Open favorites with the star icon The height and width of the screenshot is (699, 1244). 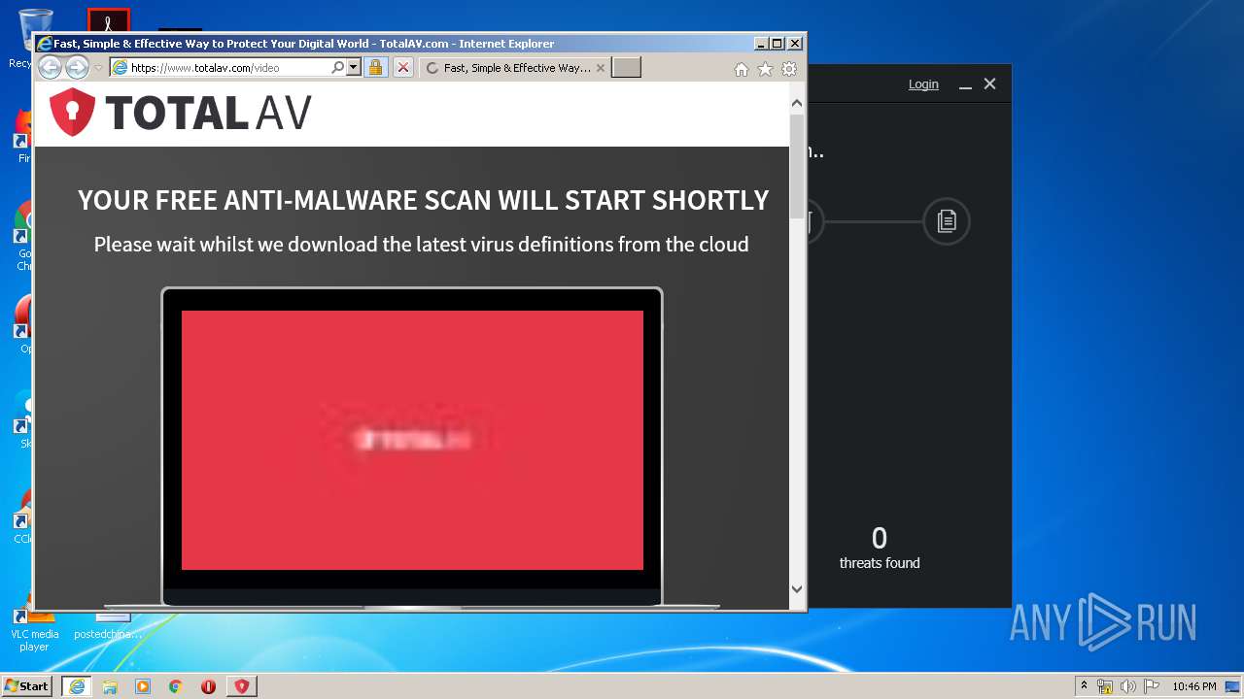pyautogui.click(x=765, y=69)
